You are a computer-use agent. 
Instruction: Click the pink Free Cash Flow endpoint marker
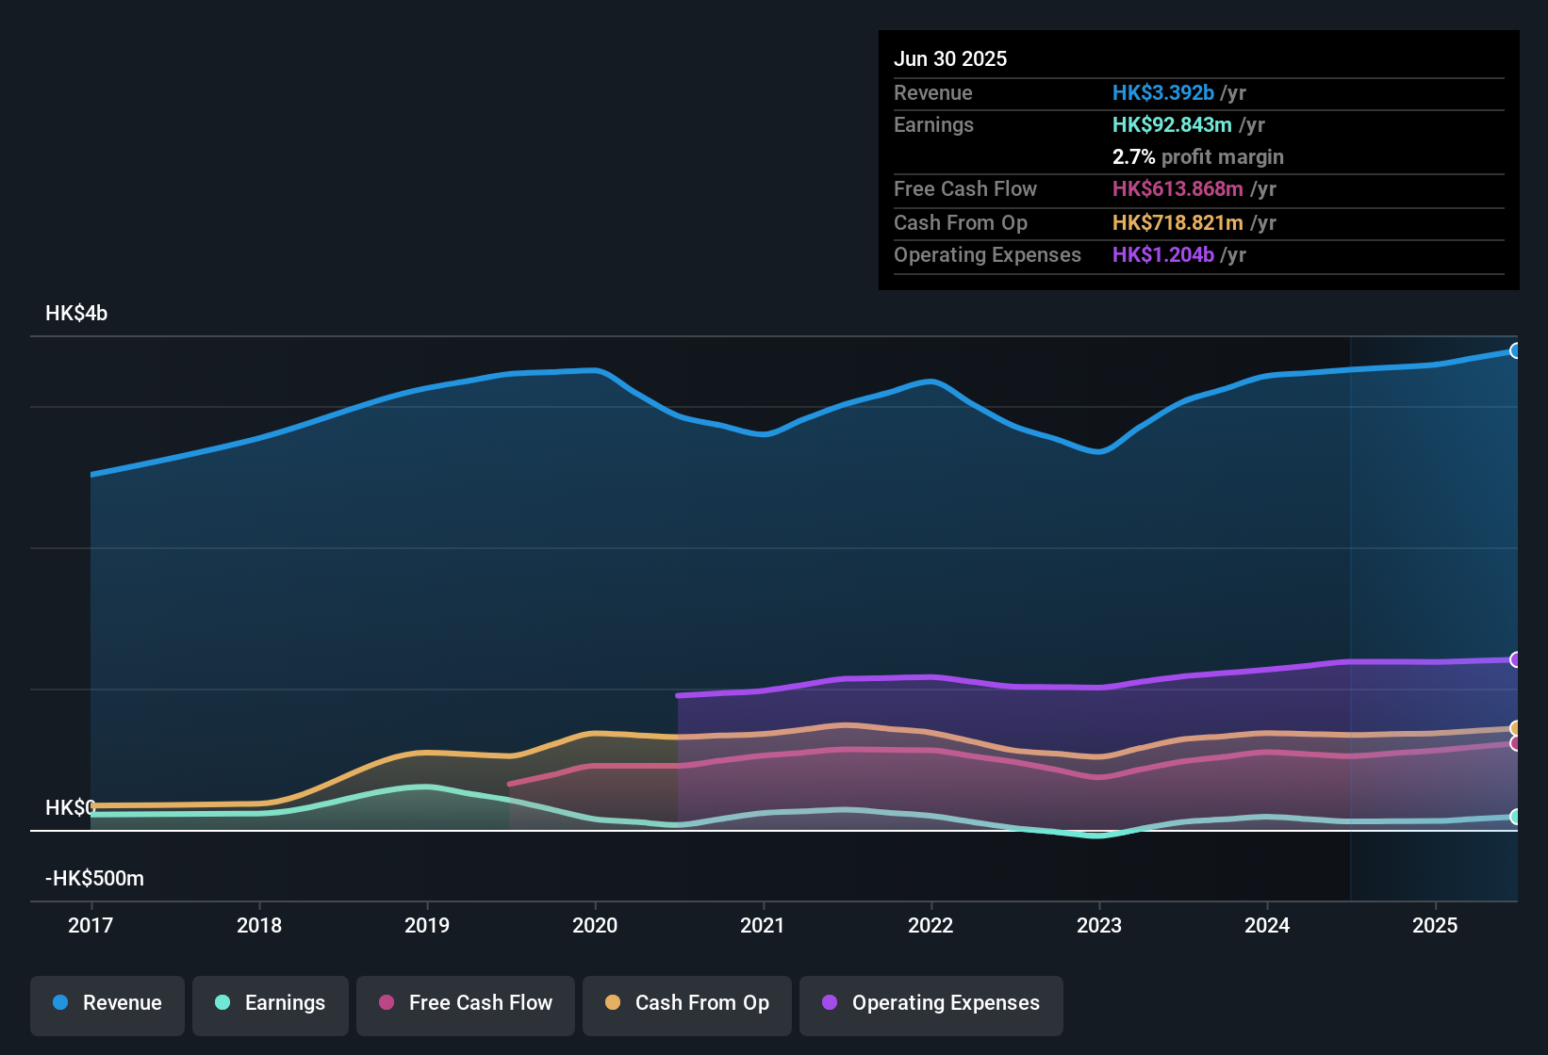(1515, 743)
